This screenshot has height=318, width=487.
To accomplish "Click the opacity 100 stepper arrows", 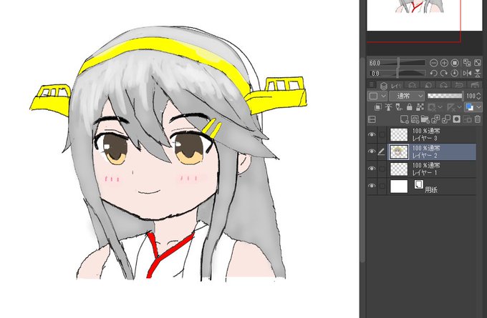I will tap(478, 96).
